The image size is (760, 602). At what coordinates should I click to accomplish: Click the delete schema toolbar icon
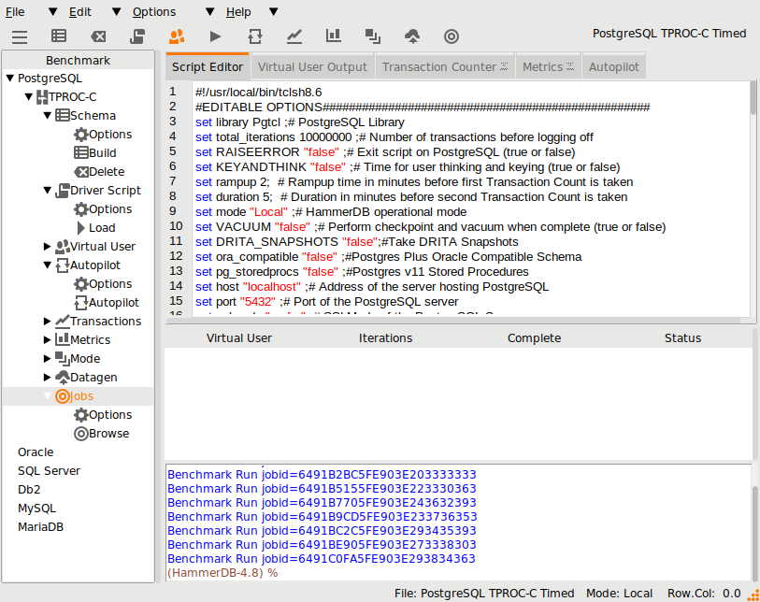pyautogui.click(x=98, y=36)
